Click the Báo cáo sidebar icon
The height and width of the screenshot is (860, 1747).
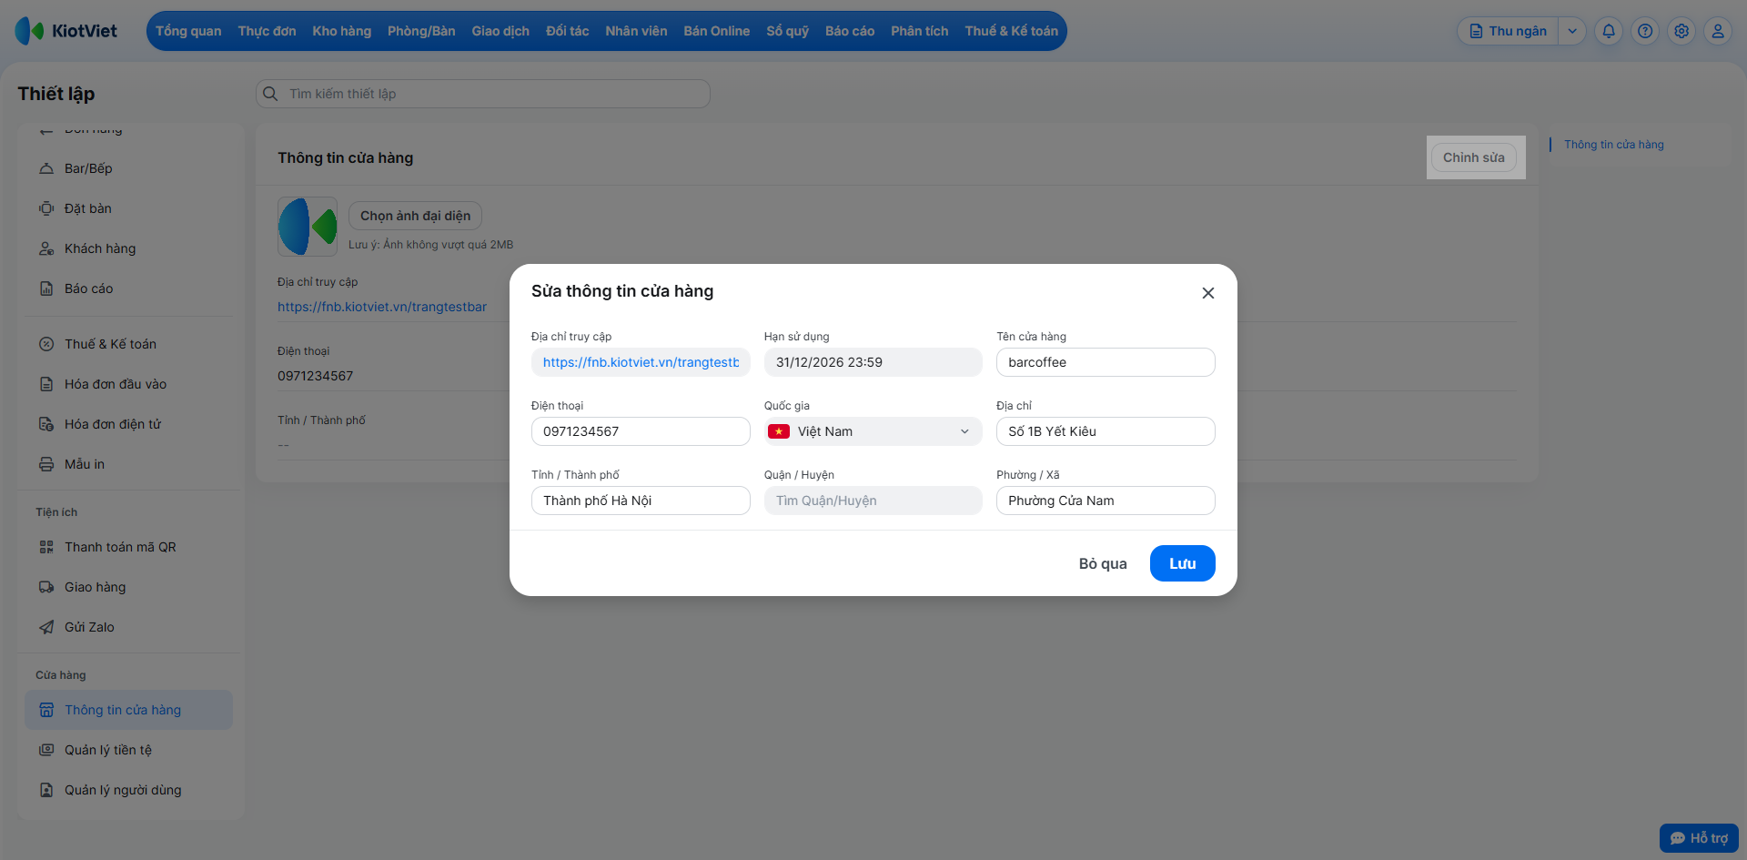(x=46, y=288)
